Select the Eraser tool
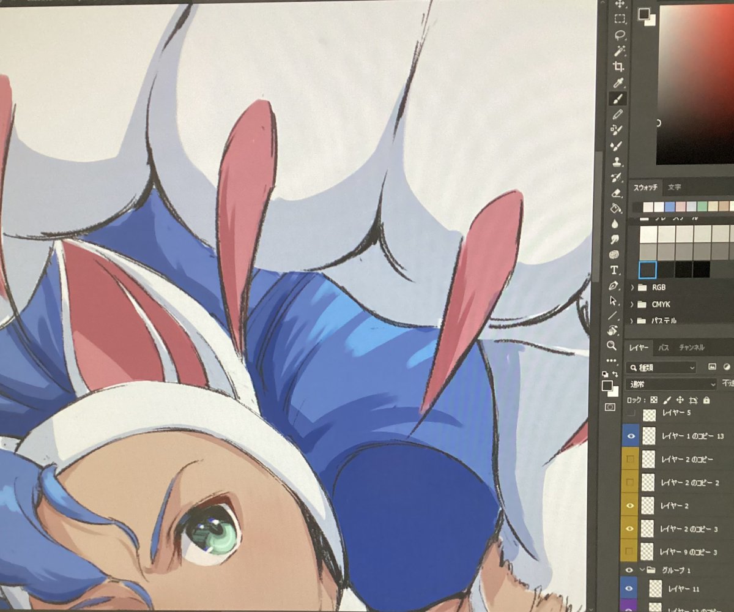 [x=617, y=193]
